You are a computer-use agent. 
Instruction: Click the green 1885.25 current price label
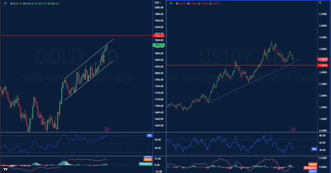coord(159,45)
